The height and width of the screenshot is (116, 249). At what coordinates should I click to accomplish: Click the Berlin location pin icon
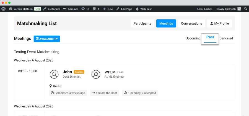51,86
